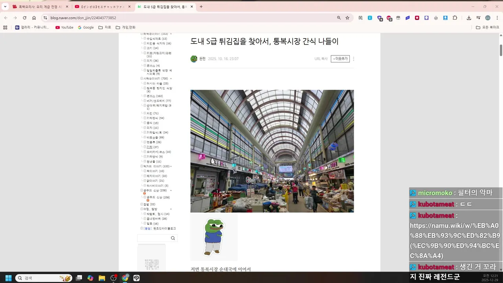Open Task View on the taskbar

tap(79, 278)
